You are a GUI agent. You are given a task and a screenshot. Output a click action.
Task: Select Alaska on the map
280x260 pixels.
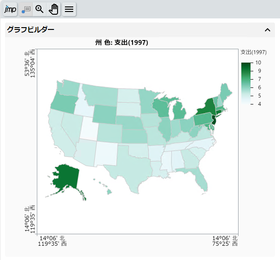coord(67,177)
